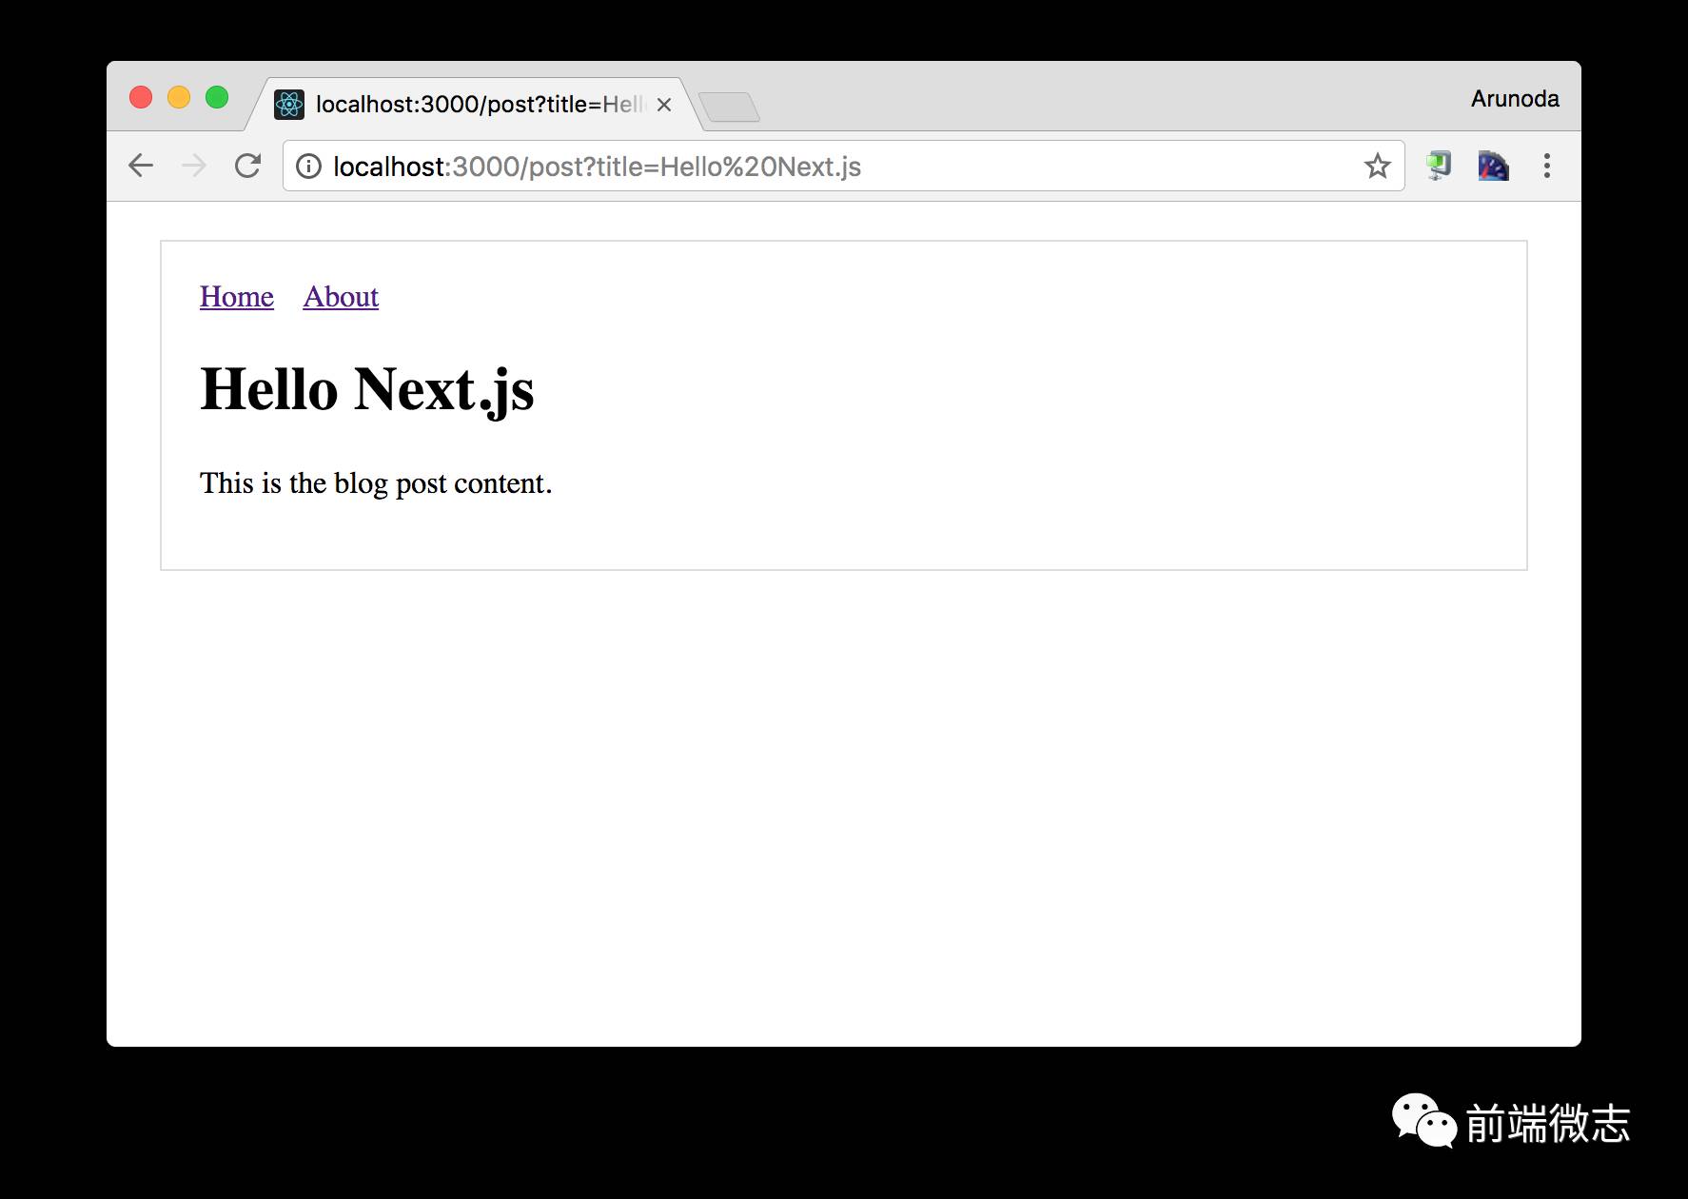Open the About link
The height and width of the screenshot is (1199, 1688).
click(x=341, y=297)
